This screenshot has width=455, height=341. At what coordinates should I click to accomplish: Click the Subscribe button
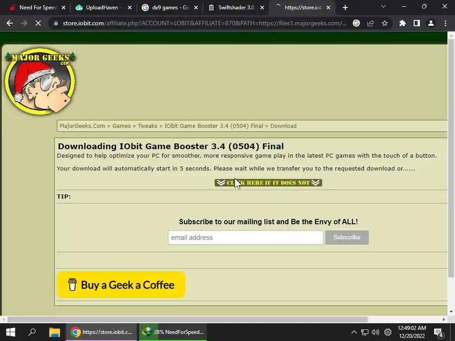point(347,238)
